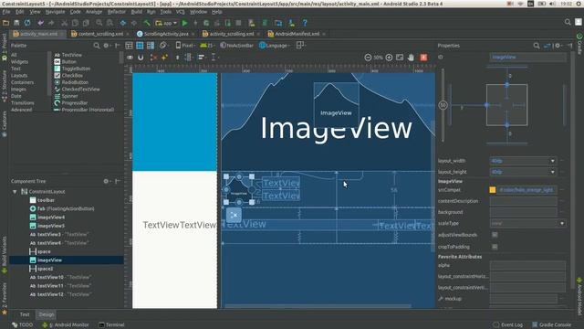Click the Zoom In plus icon
The image size is (584, 329).
click(x=389, y=58)
